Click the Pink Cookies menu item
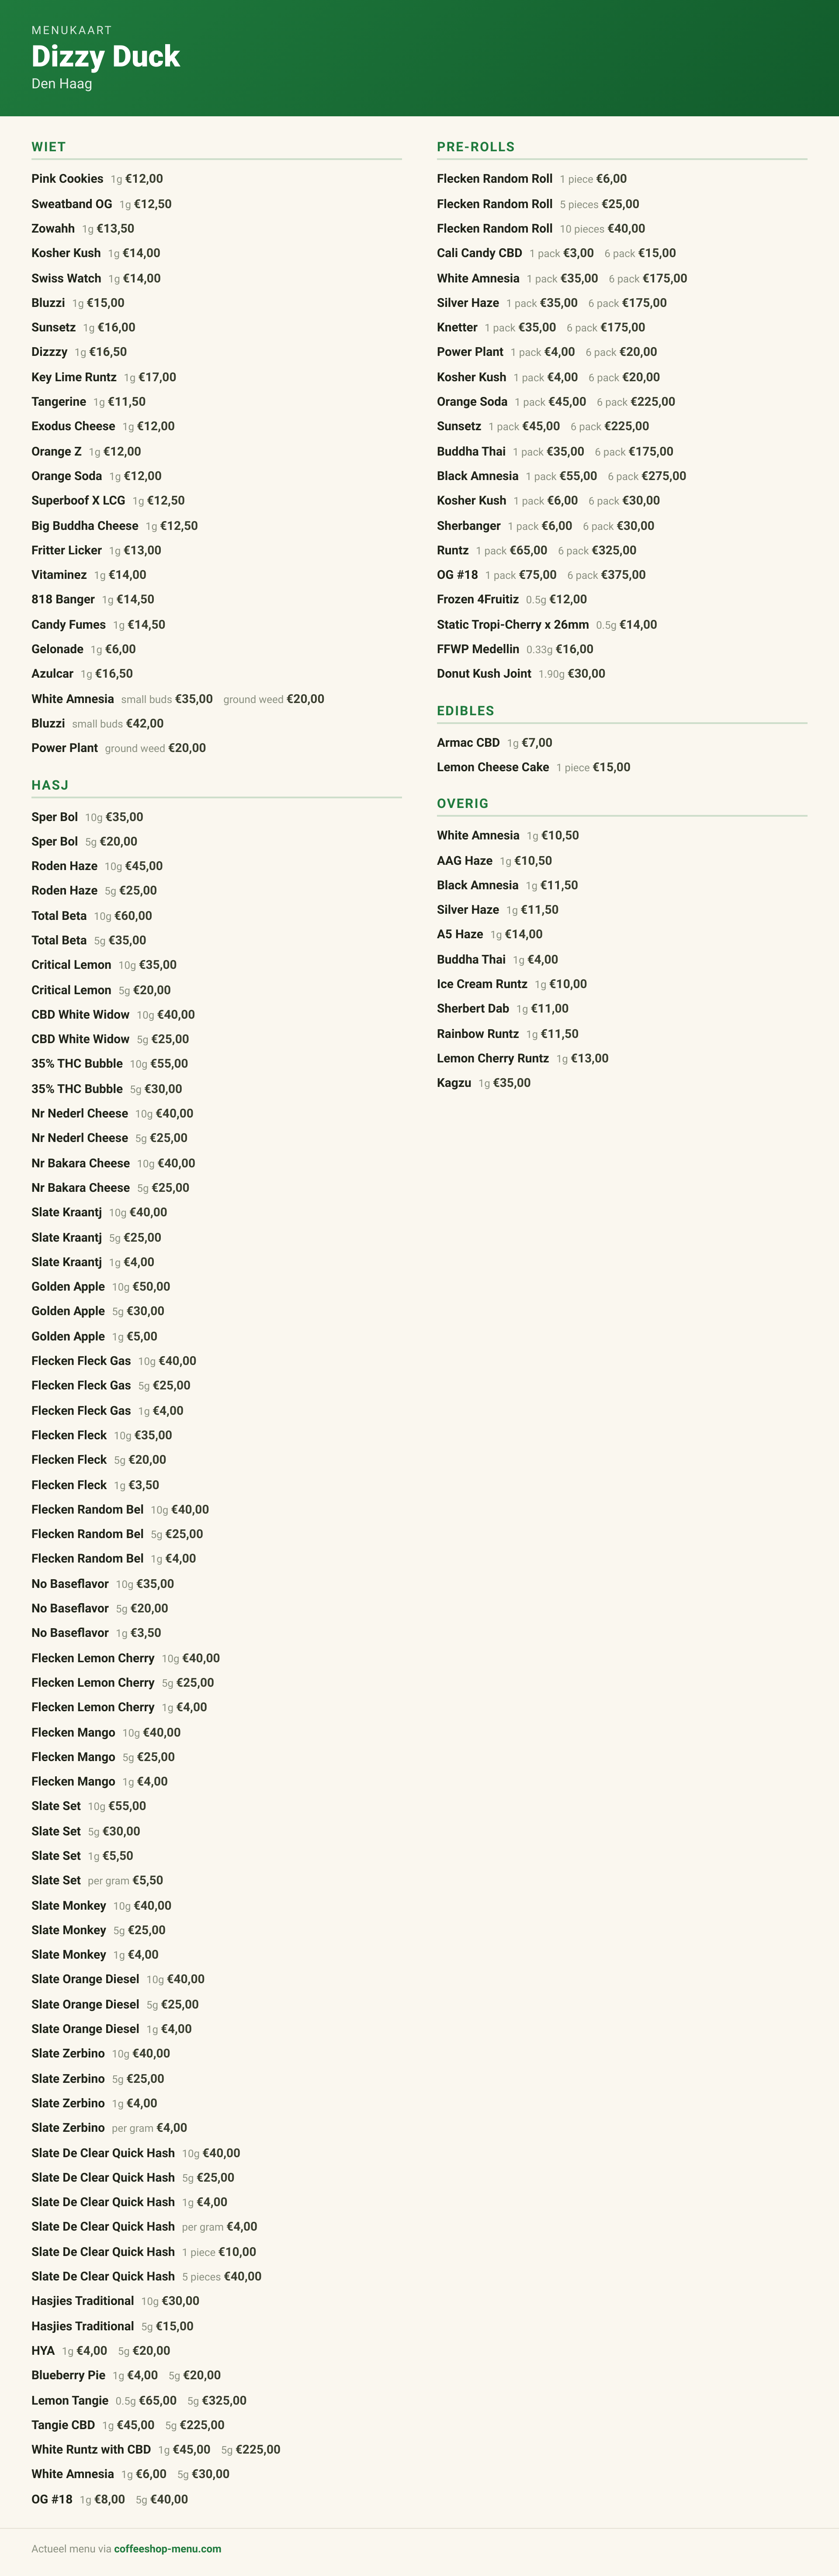 97,179
